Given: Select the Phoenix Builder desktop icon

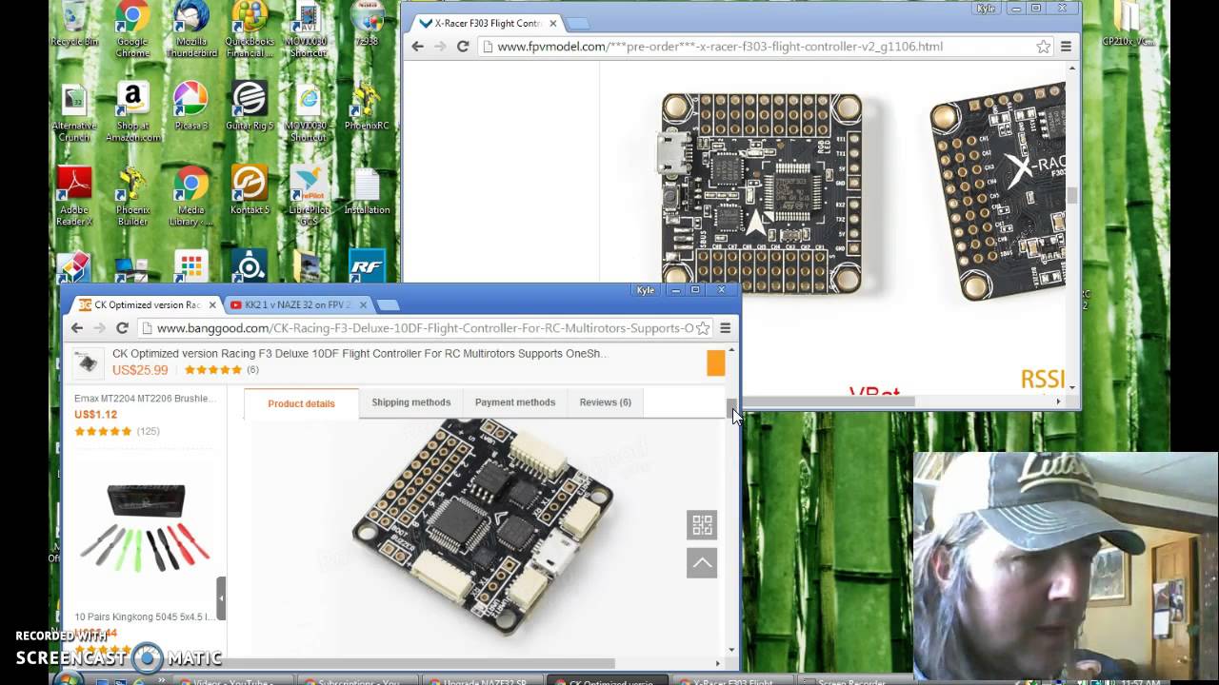Looking at the screenshot, I should point(132,196).
